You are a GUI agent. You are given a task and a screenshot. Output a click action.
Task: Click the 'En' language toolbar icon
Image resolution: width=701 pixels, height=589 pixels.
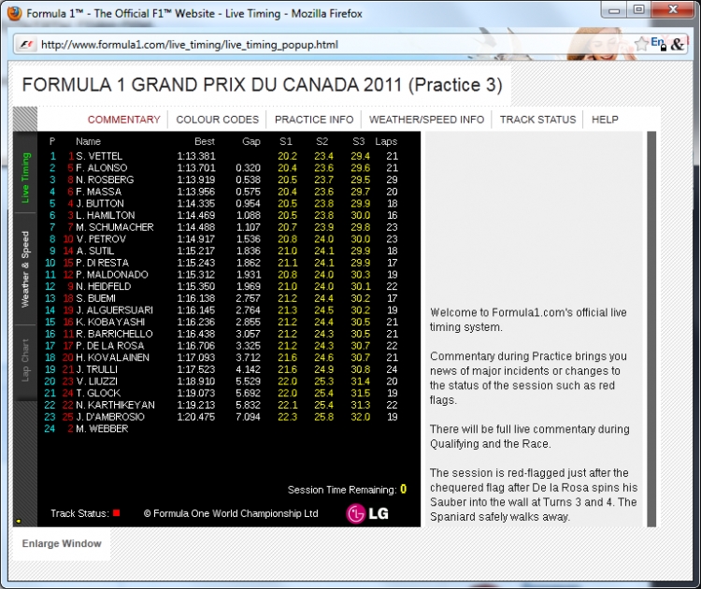tap(658, 43)
